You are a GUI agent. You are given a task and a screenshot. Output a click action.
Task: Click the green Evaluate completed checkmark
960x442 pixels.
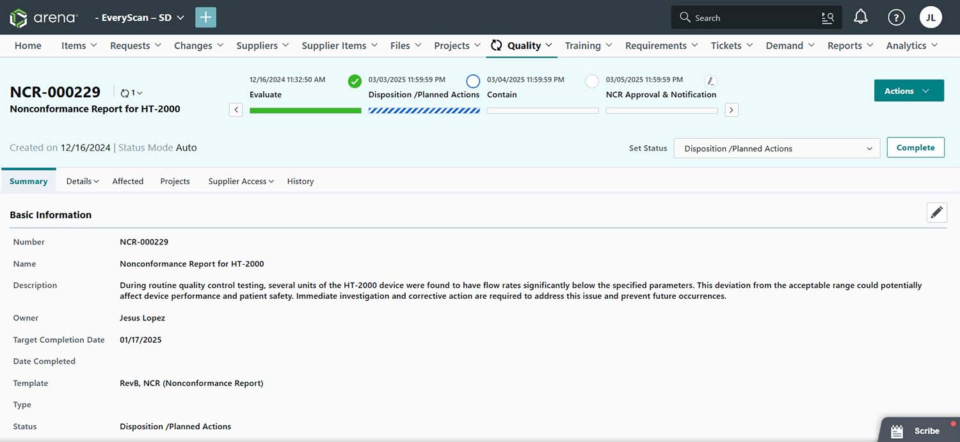355,81
